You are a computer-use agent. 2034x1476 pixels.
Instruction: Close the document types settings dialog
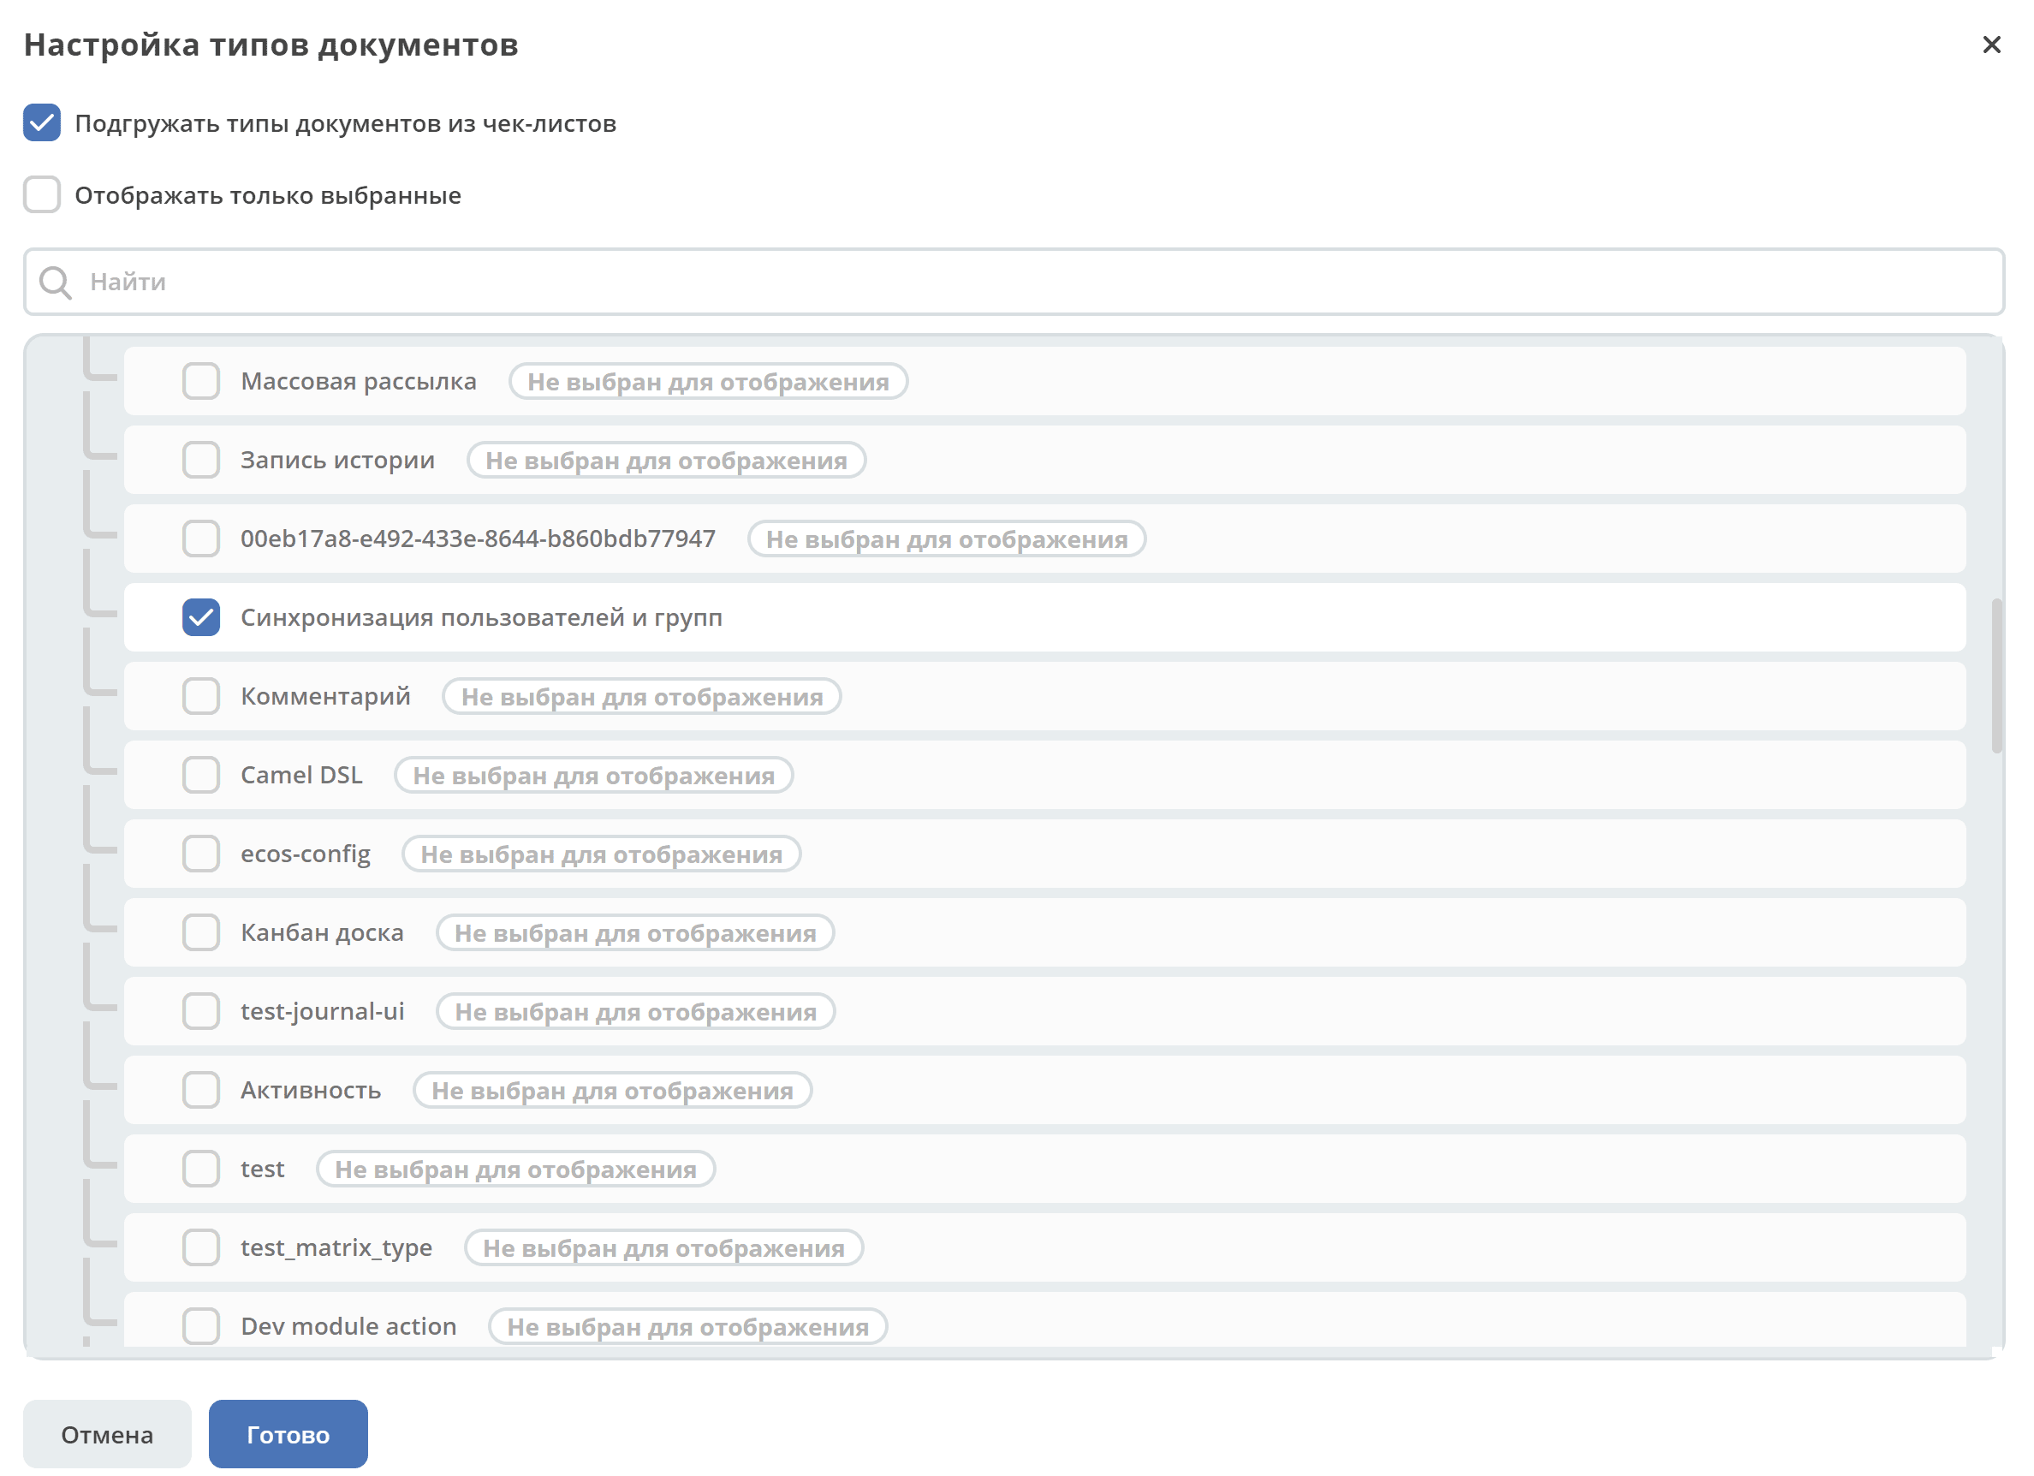point(1990,45)
